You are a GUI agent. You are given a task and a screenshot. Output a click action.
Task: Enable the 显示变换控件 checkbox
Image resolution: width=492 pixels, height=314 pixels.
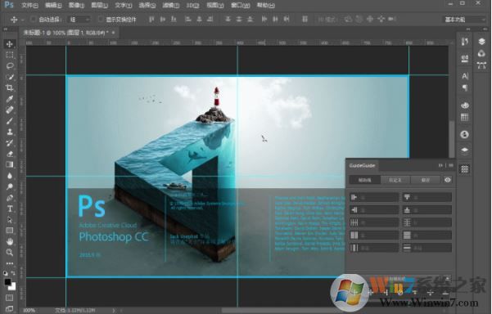click(101, 20)
